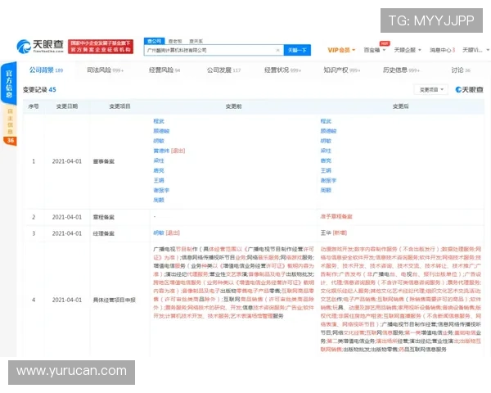Click the 2021-04-01 date in row 4
This screenshot has width=491, height=393.
pos(67,300)
